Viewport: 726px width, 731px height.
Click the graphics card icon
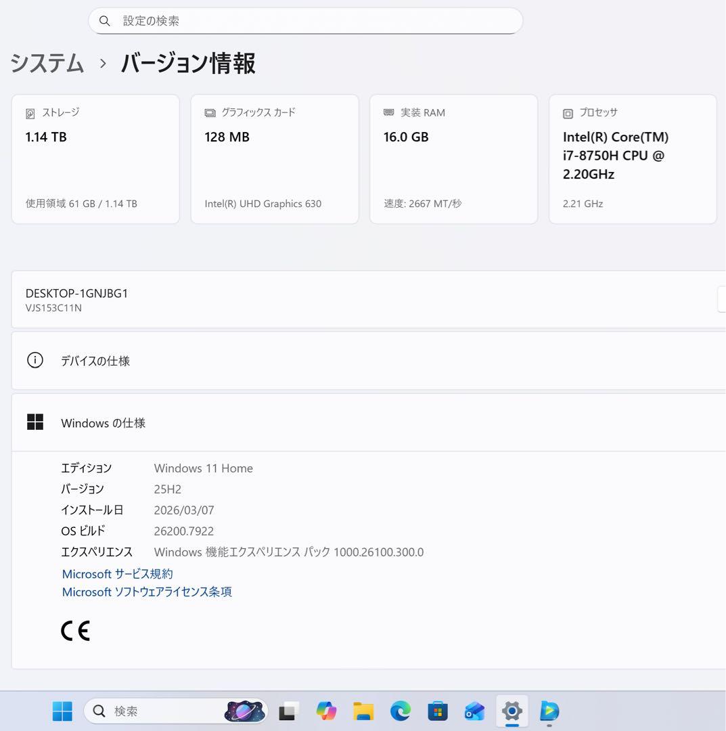(210, 113)
